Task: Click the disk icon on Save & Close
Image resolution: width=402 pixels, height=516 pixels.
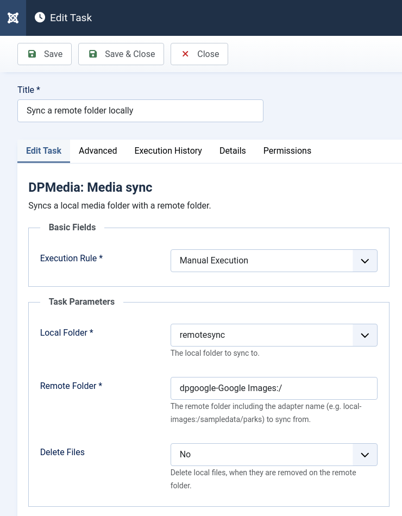Action: point(92,54)
